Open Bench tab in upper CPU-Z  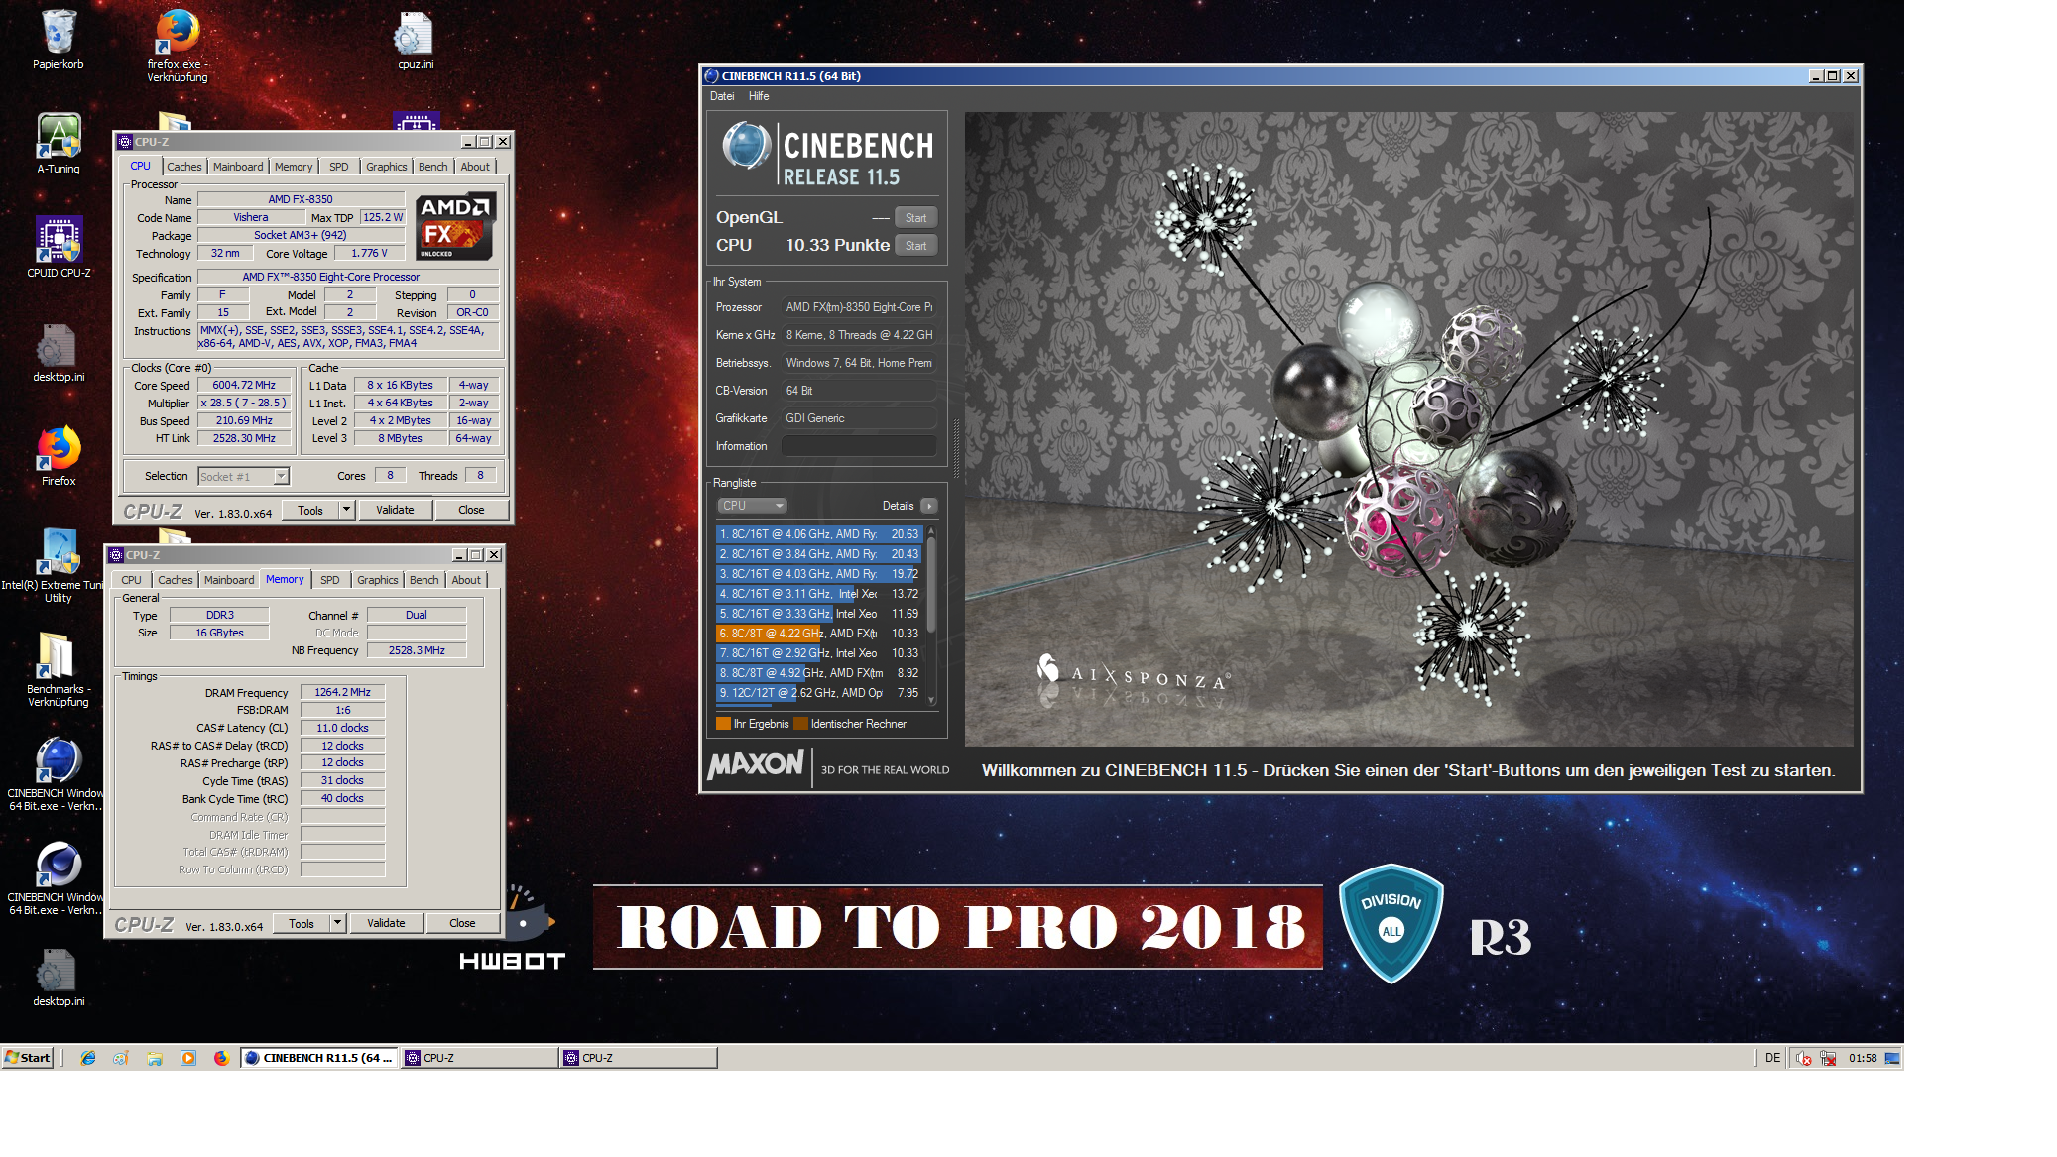tap(432, 167)
